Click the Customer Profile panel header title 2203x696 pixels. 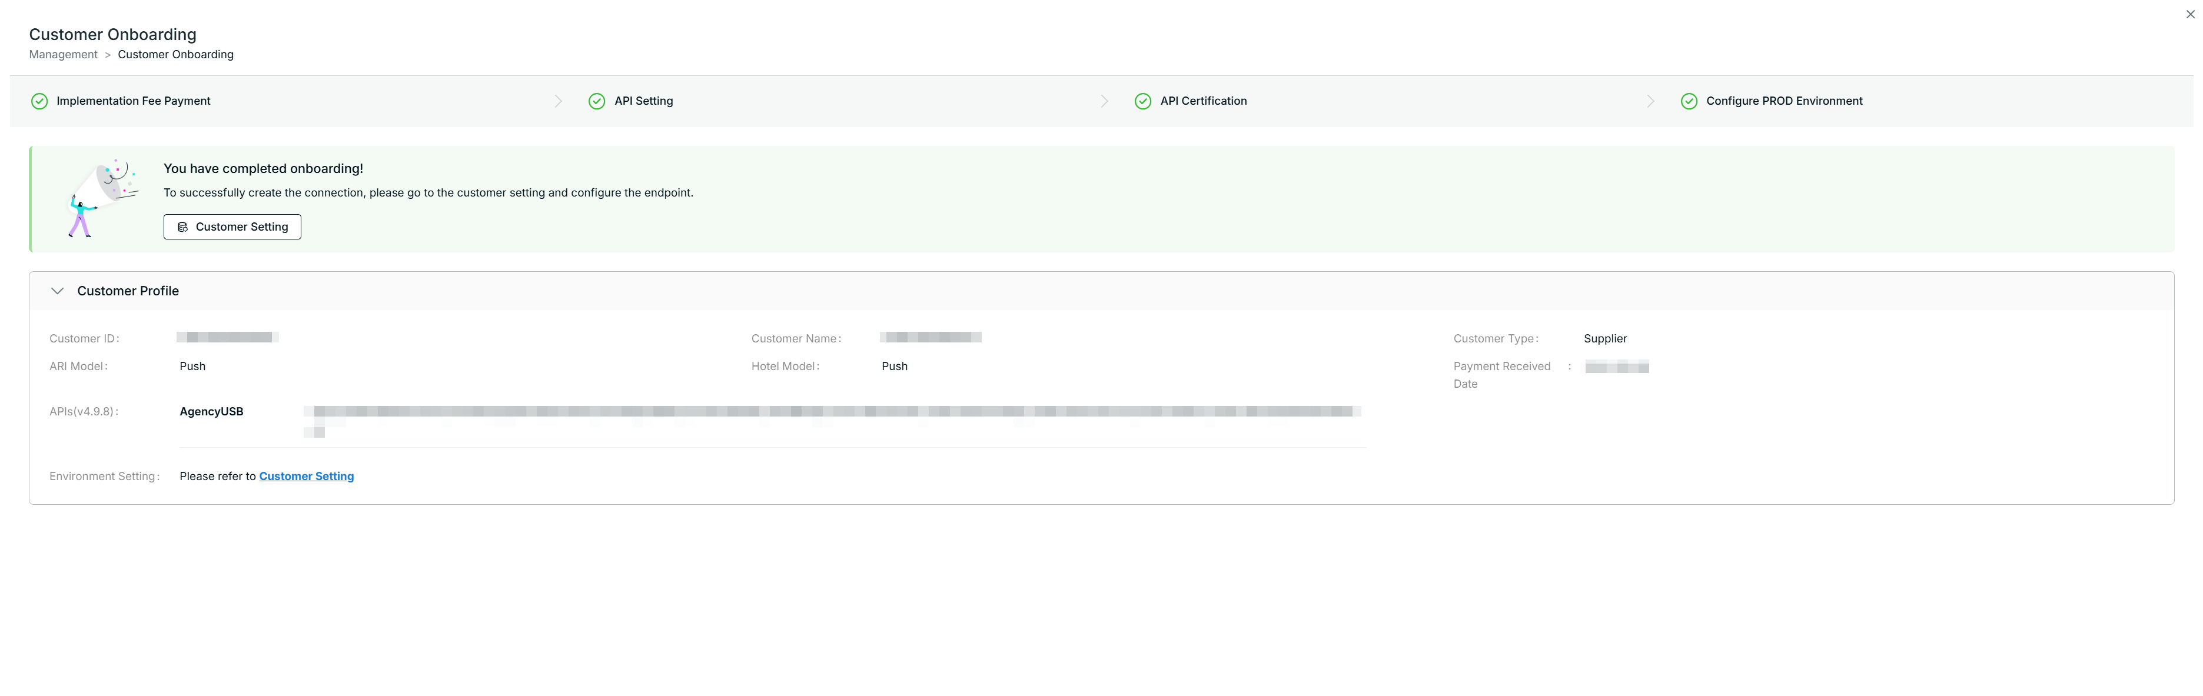pos(128,291)
